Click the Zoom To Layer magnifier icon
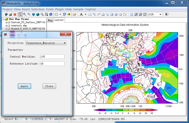Image resolution: width=189 pixels, height=123 pixels. tap(42, 15)
